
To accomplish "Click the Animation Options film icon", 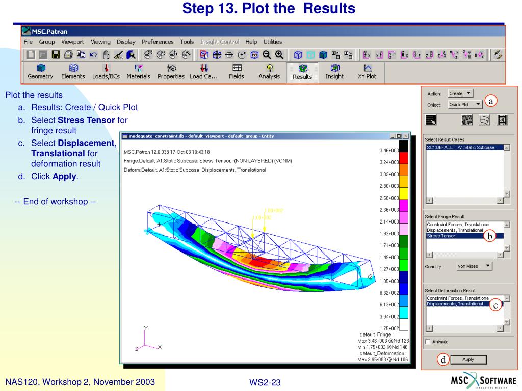I will click(x=502, y=120).
